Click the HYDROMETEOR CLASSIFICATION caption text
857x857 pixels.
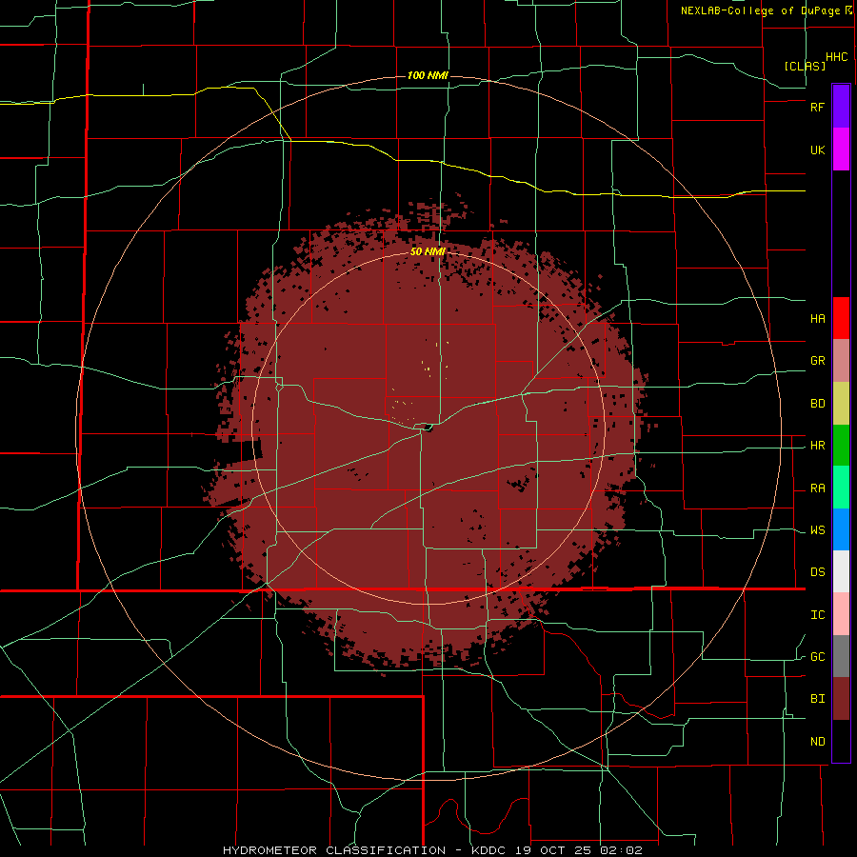point(334,850)
